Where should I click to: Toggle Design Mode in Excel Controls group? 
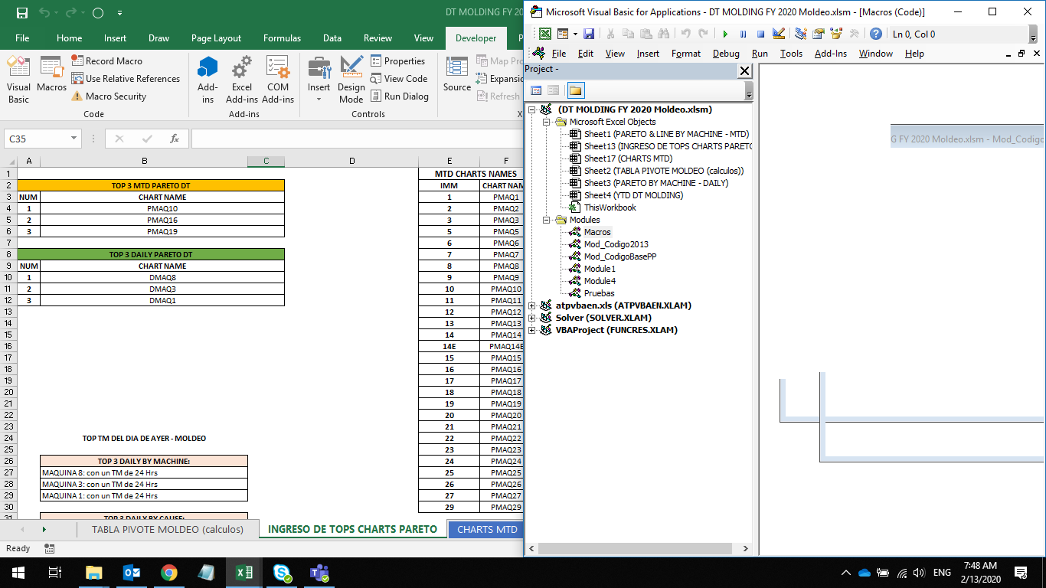point(351,80)
